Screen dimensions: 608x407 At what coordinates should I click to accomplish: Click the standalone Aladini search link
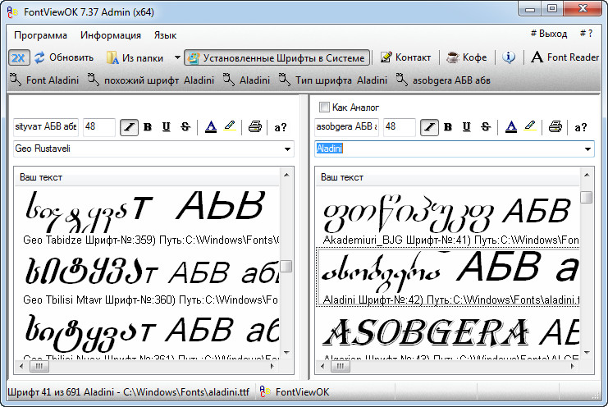[x=247, y=80]
